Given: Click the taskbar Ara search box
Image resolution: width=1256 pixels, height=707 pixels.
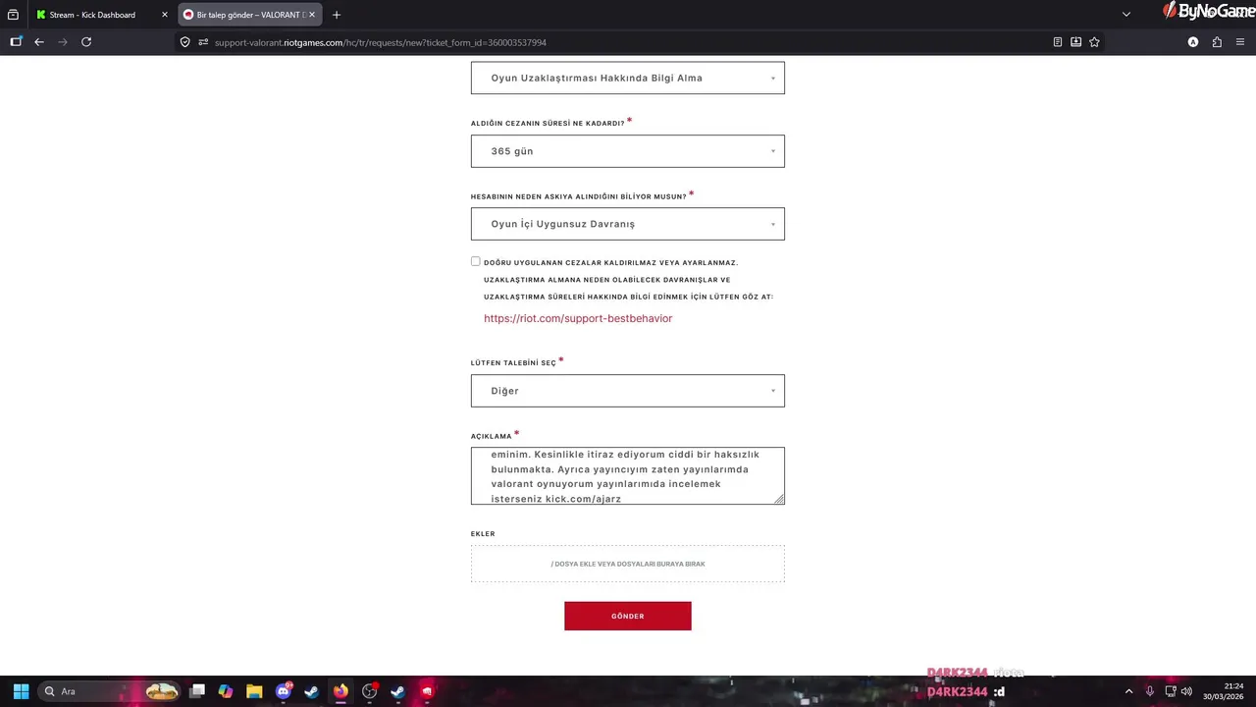Looking at the screenshot, I should 109,691.
